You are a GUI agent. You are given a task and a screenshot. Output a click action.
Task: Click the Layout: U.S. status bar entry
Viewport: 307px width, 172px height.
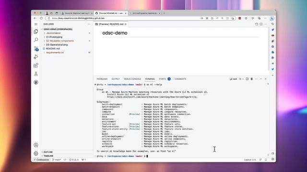point(250,160)
